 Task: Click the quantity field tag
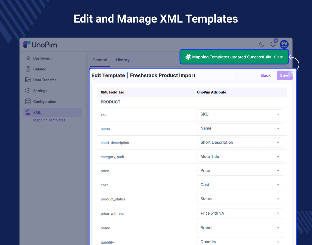click(107, 242)
